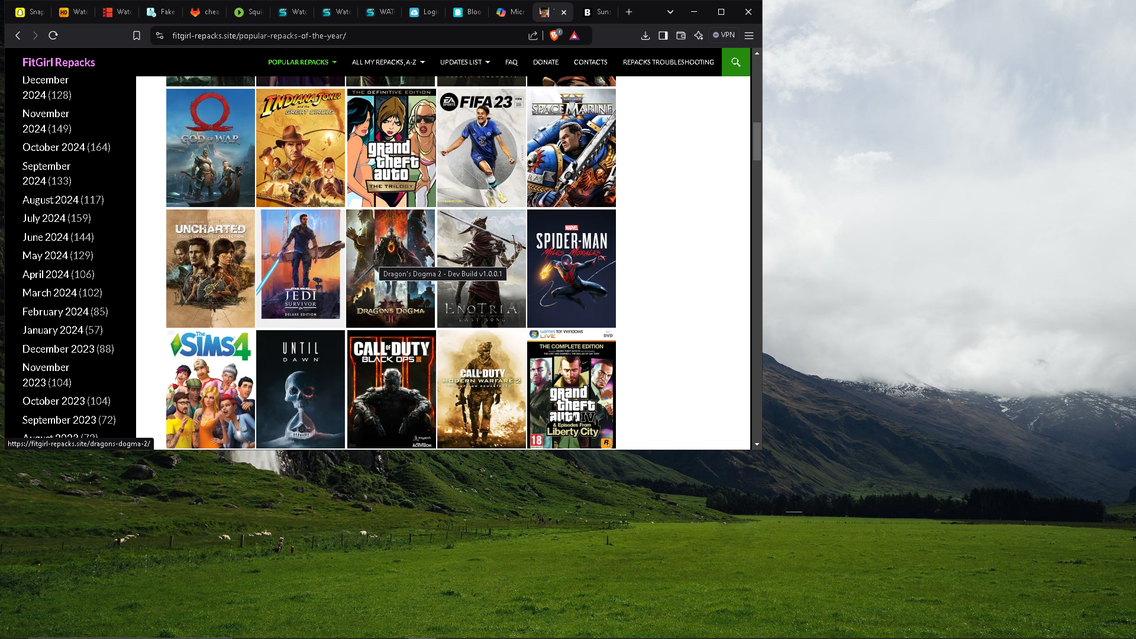The image size is (1136, 639).
Task: Go back to the previous page
Action: click(x=18, y=35)
